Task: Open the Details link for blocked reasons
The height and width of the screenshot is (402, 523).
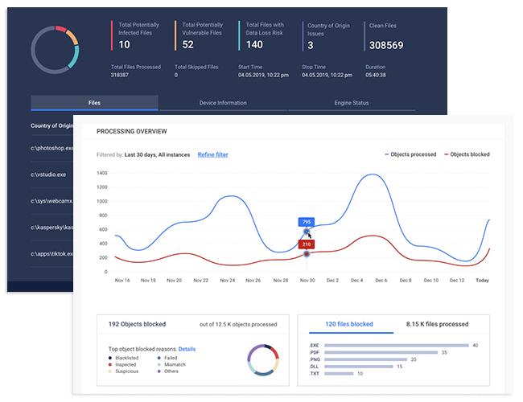Action: click(187, 349)
